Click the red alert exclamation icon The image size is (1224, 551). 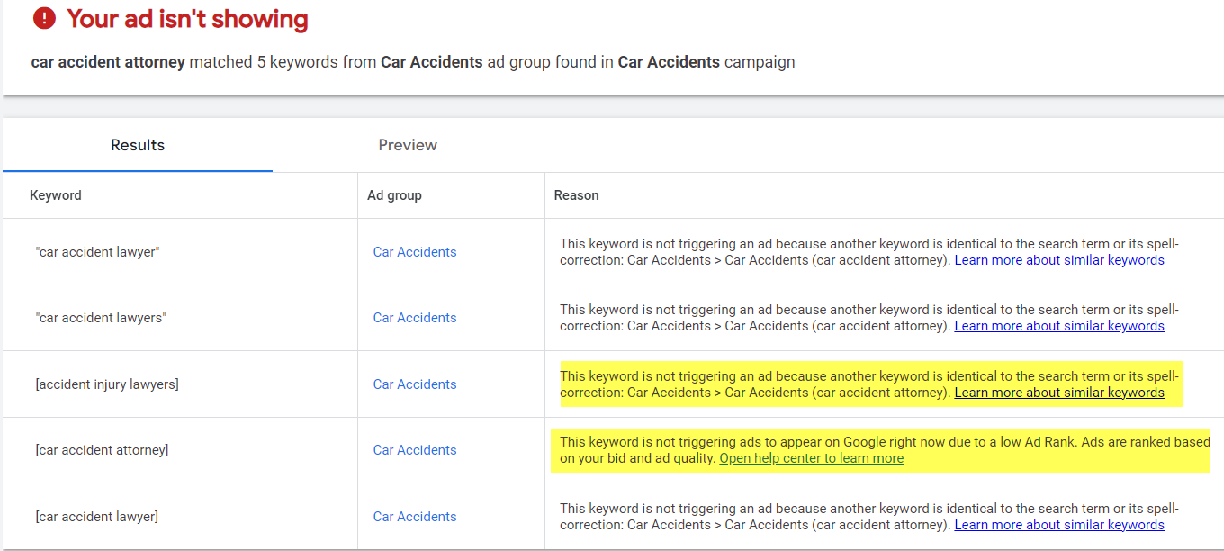pos(43,17)
